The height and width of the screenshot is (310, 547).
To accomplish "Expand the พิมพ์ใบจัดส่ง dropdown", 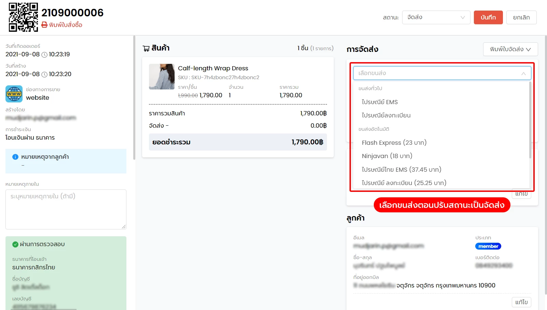I will click(x=510, y=49).
